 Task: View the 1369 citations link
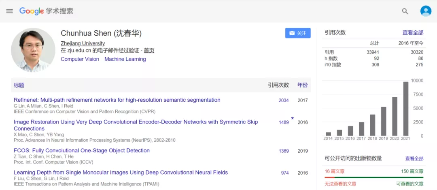coord(284,151)
